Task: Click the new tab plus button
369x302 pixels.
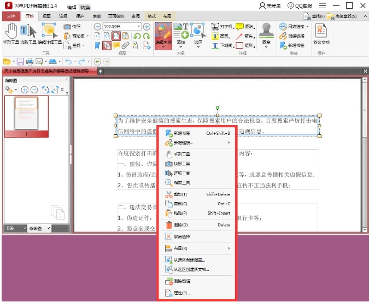Action: pyautogui.click(x=100, y=71)
